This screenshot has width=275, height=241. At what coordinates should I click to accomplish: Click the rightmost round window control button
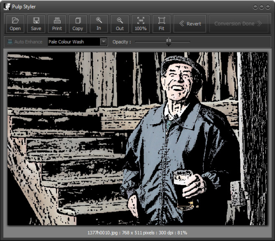coord(268,7)
